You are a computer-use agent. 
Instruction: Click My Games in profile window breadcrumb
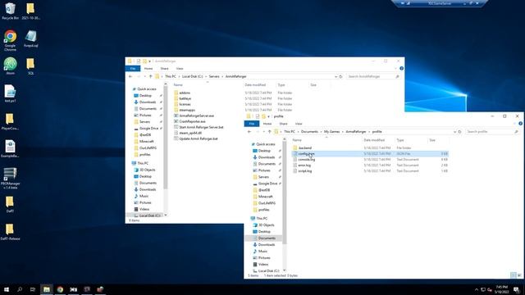(x=331, y=132)
